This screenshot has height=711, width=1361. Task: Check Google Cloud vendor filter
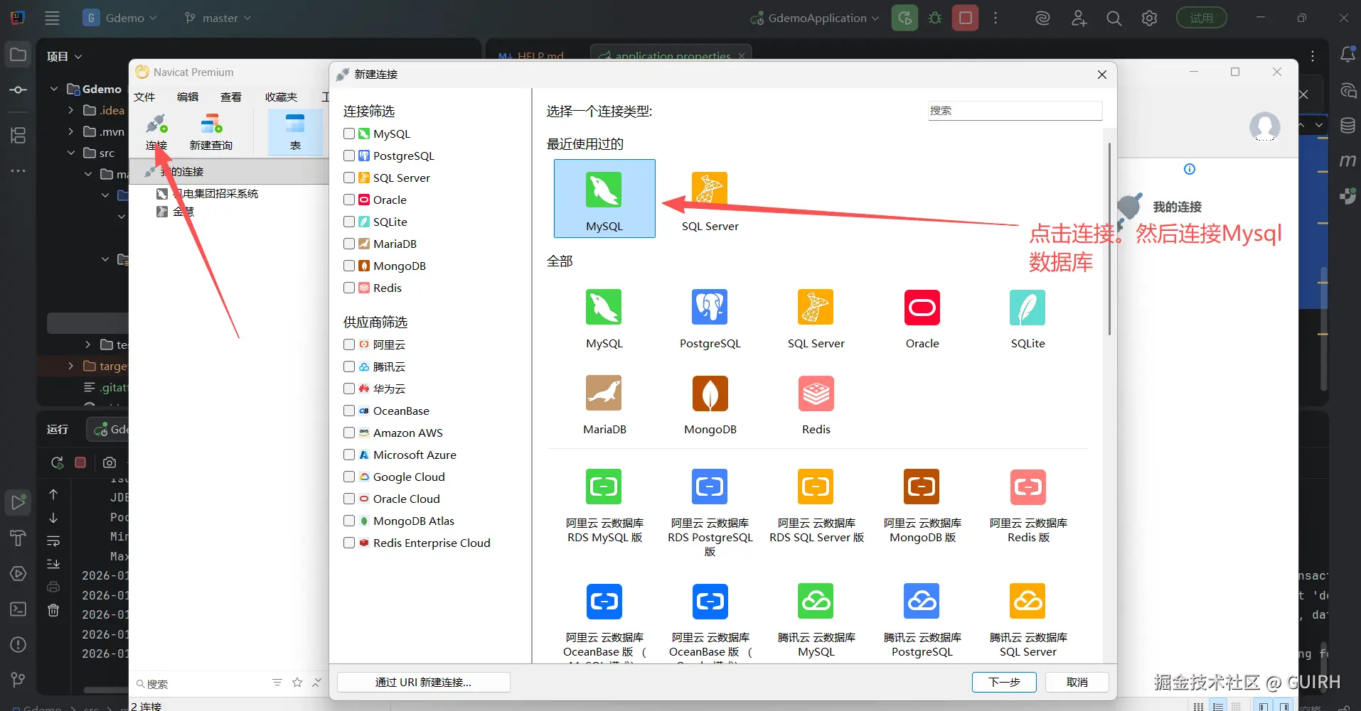[x=349, y=477]
